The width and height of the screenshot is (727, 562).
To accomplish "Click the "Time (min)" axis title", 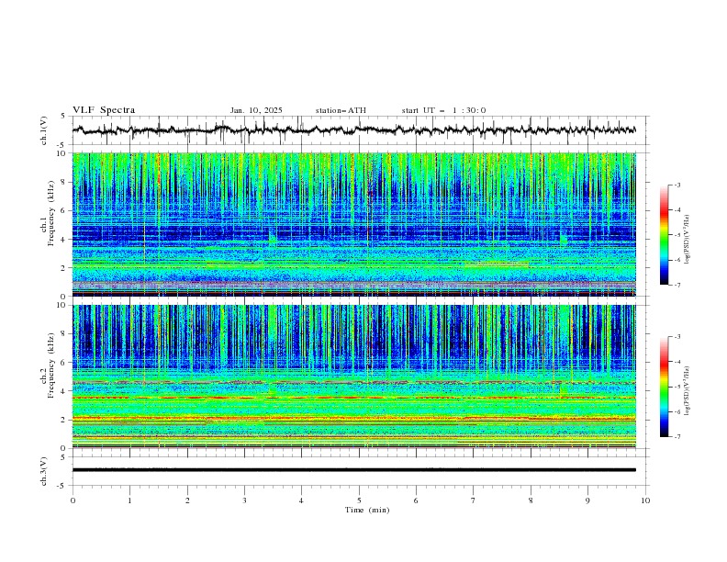I will pyautogui.click(x=367, y=510).
